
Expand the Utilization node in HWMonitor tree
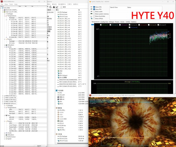tap(4, 45)
